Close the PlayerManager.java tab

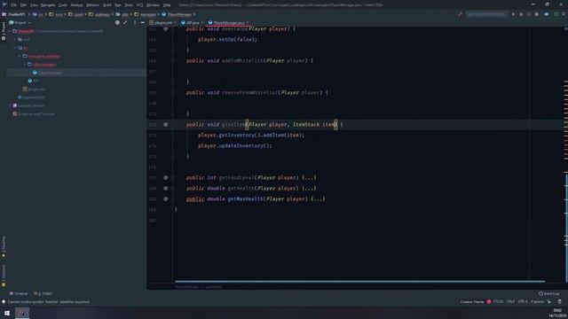click(248, 22)
